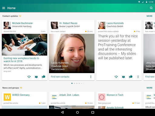Tap the battery status bar icon

pyautogui.click(x=147, y=2)
